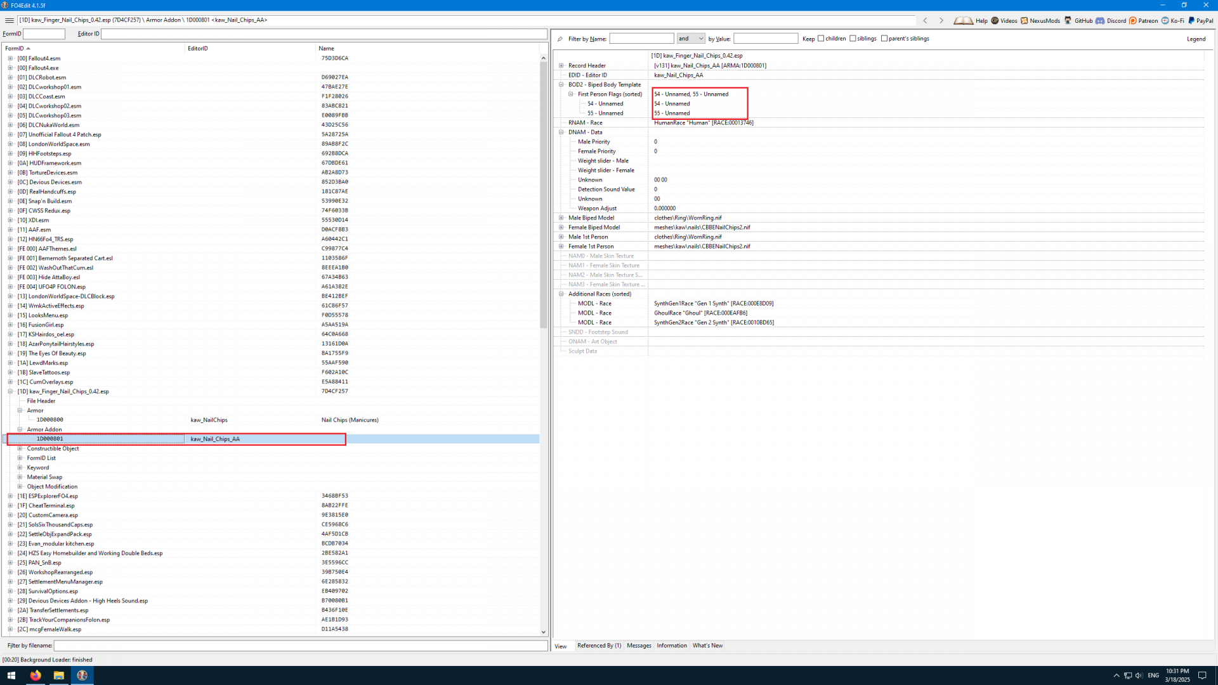Open the PayPal donation icon
The height and width of the screenshot is (685, 1218).
pyautogui.click(x=1191, y=20)
